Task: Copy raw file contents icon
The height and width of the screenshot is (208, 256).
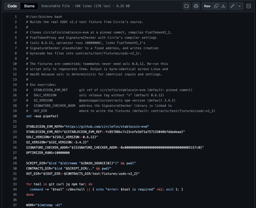Action: [x=216, y=6]
